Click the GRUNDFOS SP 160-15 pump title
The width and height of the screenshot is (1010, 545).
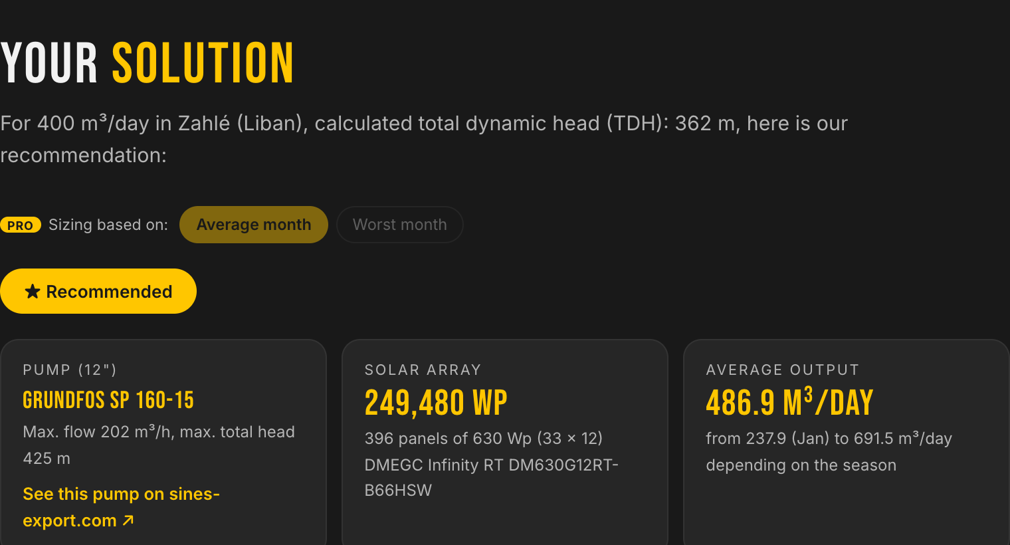point(108,400)
